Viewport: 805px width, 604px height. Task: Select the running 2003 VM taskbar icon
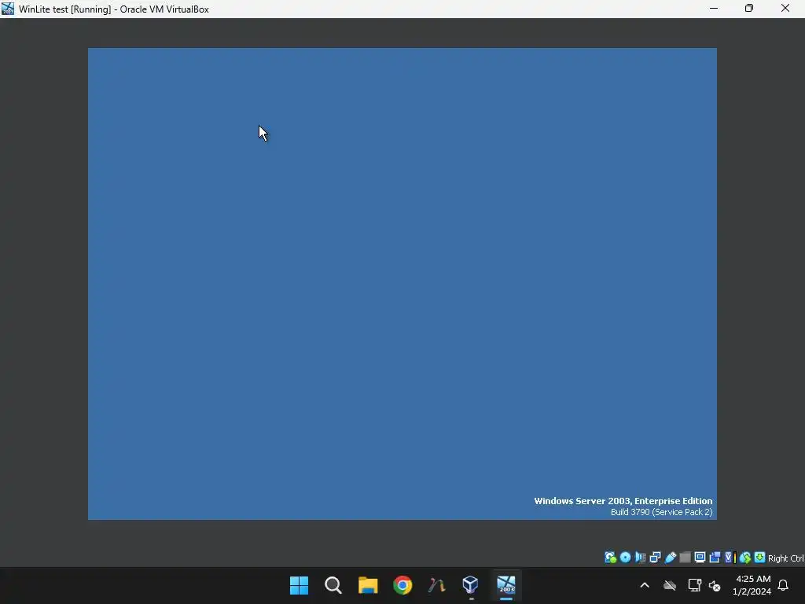pos(506,584)
